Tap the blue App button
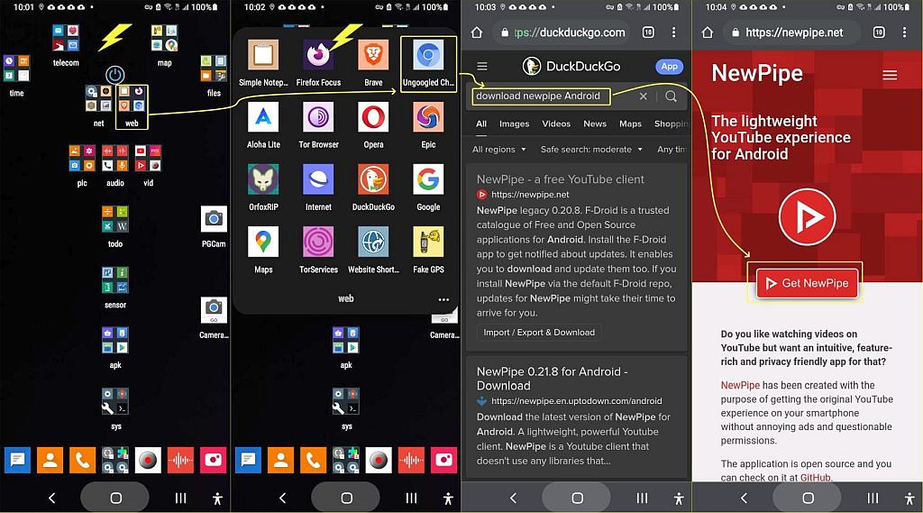The width and height of the screenshot is (923, 513). click(x=670, y=66)
